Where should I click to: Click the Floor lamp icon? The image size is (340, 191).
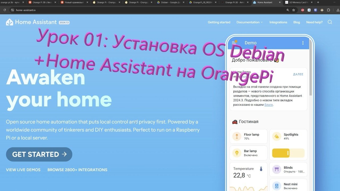pyautogui.click(x=237, y=136)
